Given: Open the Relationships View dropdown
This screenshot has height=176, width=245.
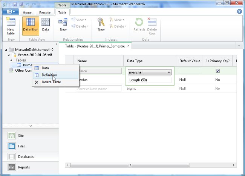Looking at the screenshot, I should click(79, 20).
